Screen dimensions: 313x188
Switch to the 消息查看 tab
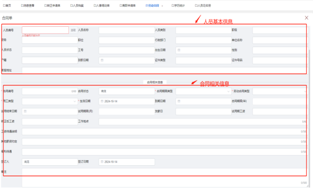(27, 6)
